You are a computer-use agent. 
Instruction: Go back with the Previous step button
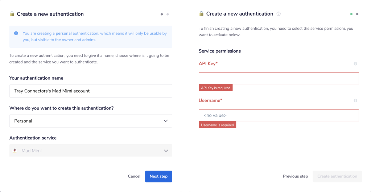pyautogui.click(x=295, y=176)
